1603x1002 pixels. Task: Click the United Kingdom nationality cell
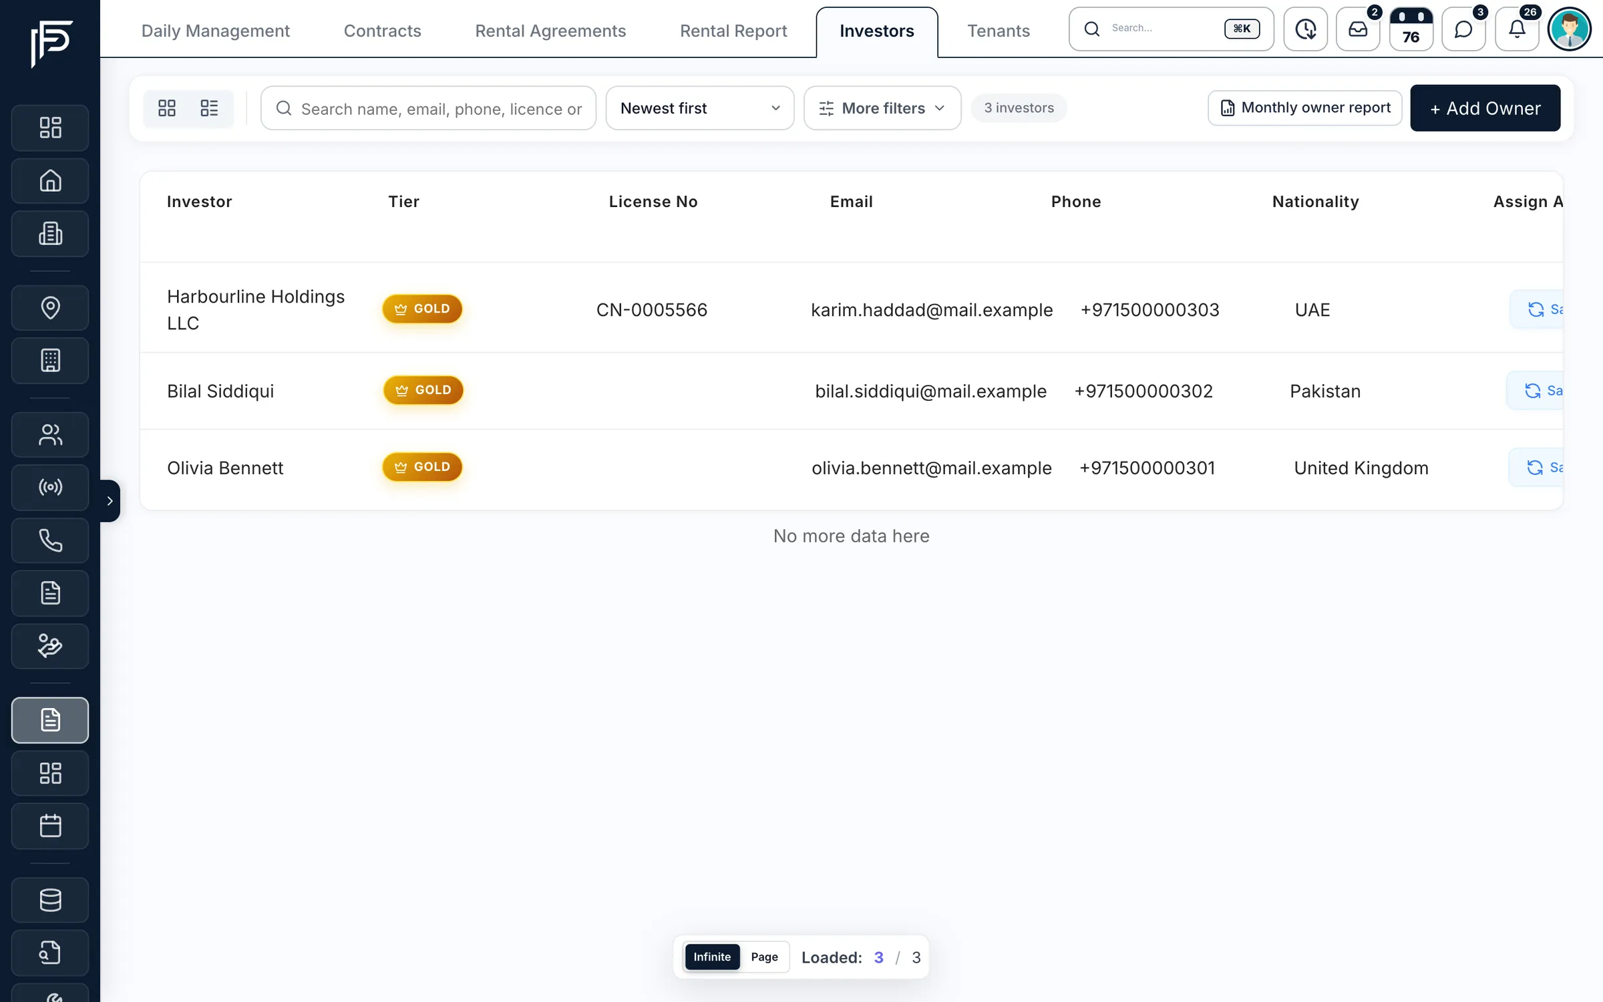click(x=1361, y=468)
